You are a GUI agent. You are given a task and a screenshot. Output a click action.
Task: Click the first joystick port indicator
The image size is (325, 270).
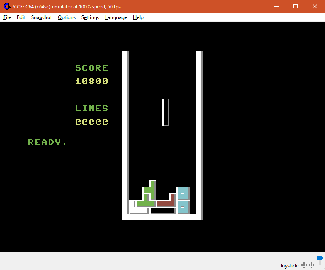coord(304,265)
